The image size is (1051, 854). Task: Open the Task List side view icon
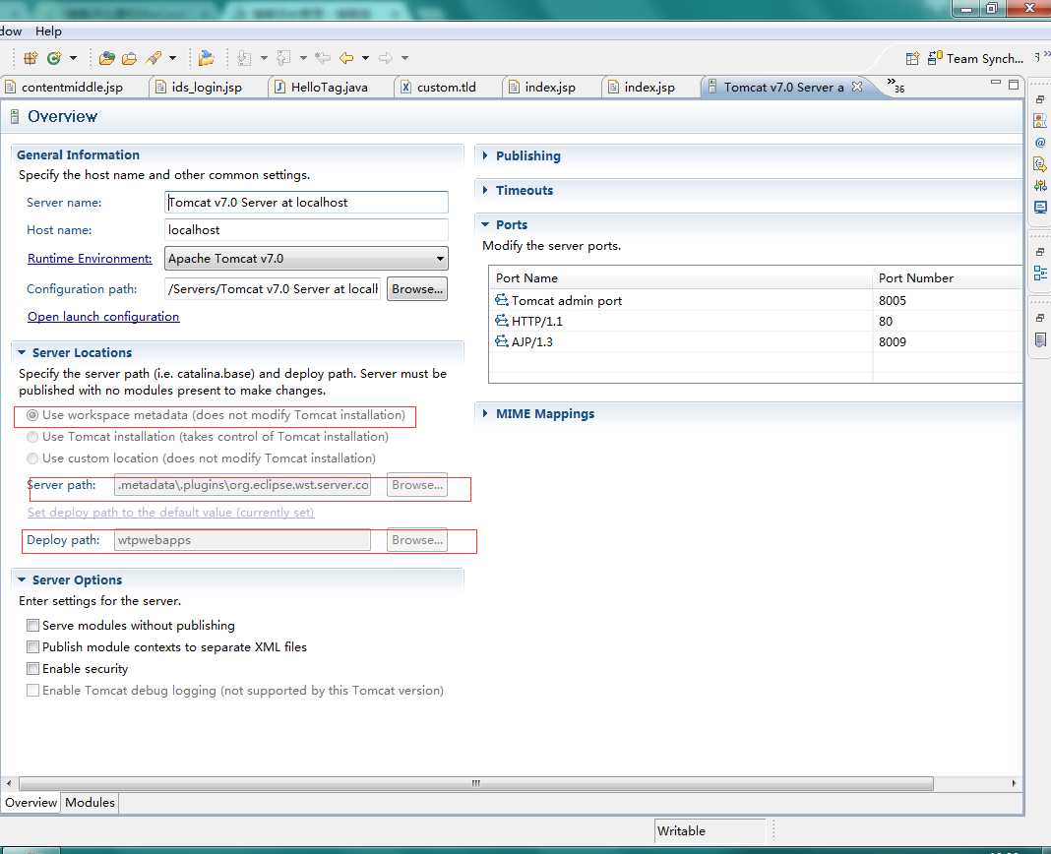click(x=1039, y=339)
